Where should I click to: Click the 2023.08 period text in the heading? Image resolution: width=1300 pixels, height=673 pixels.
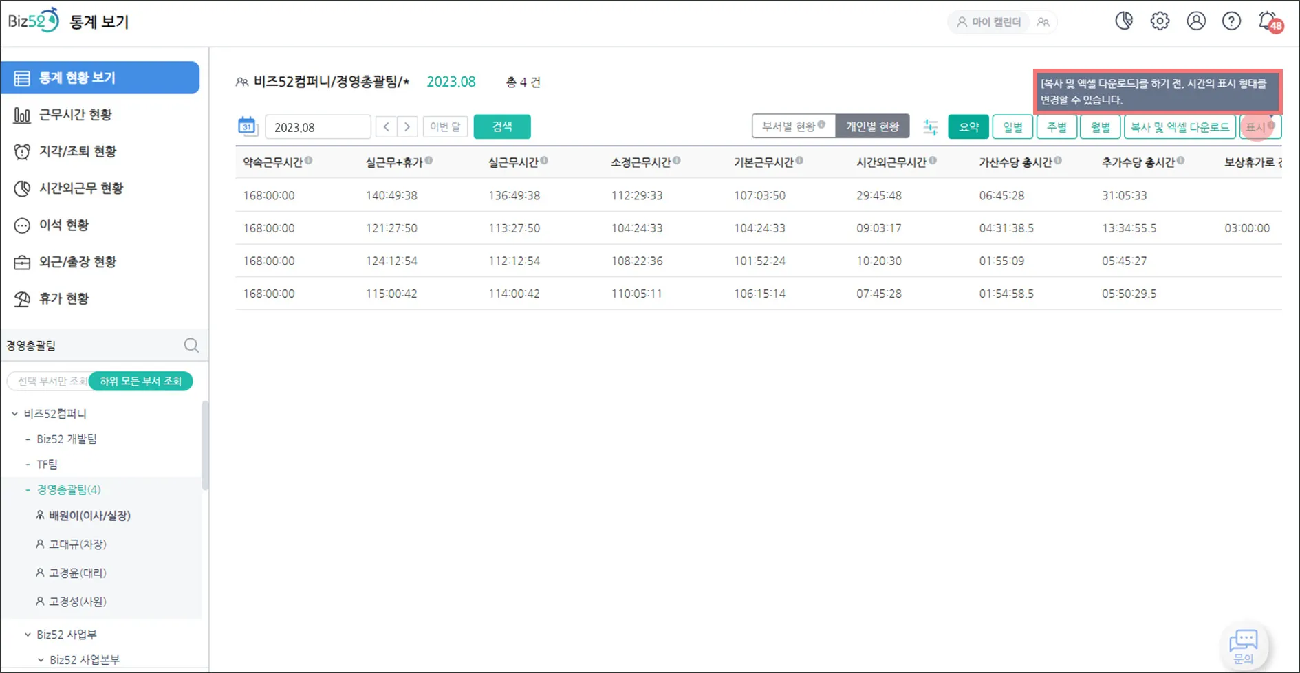coord(451,82)
